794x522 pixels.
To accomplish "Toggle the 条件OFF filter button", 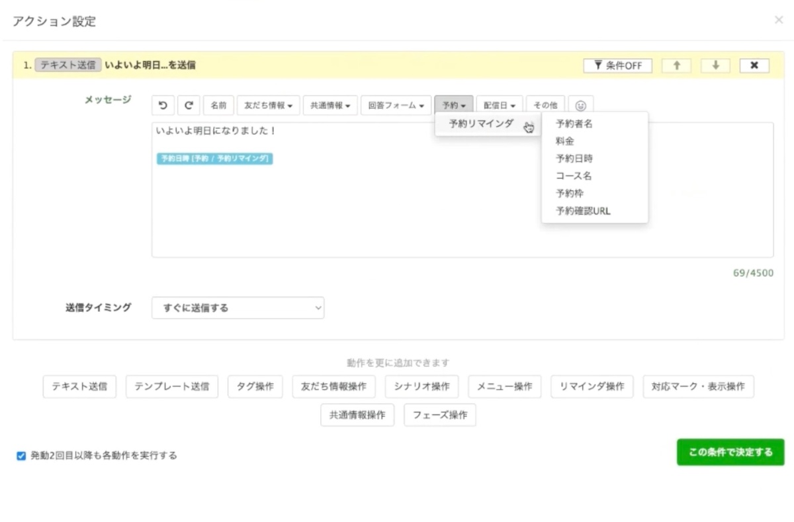I will point(617,65).
